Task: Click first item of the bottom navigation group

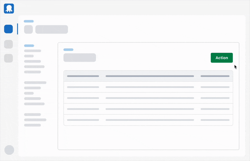Action: pyautogui.click(x=32, y=115)
